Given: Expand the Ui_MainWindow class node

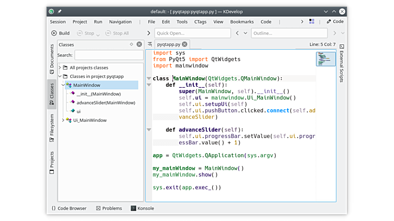Looking at the screenshot, I should point(63,120).
